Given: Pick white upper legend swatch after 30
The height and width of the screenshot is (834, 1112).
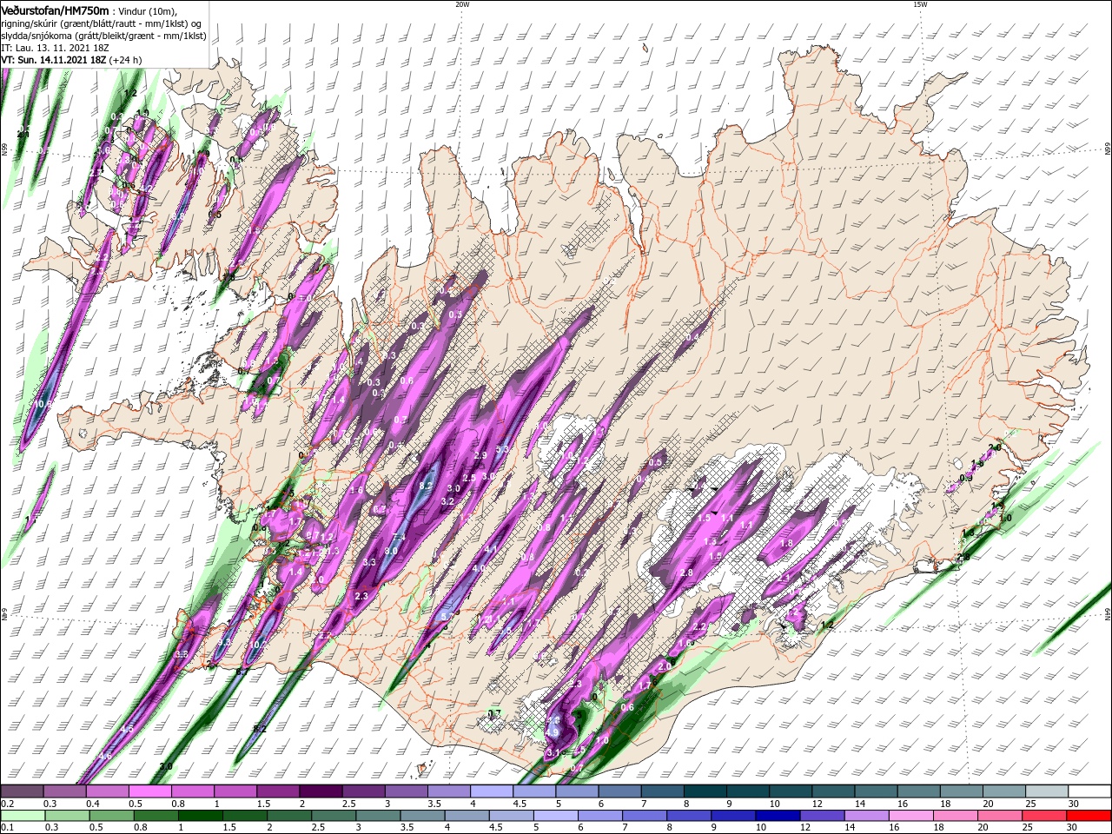Looking at the screenshot, I should click(1089, 791).
